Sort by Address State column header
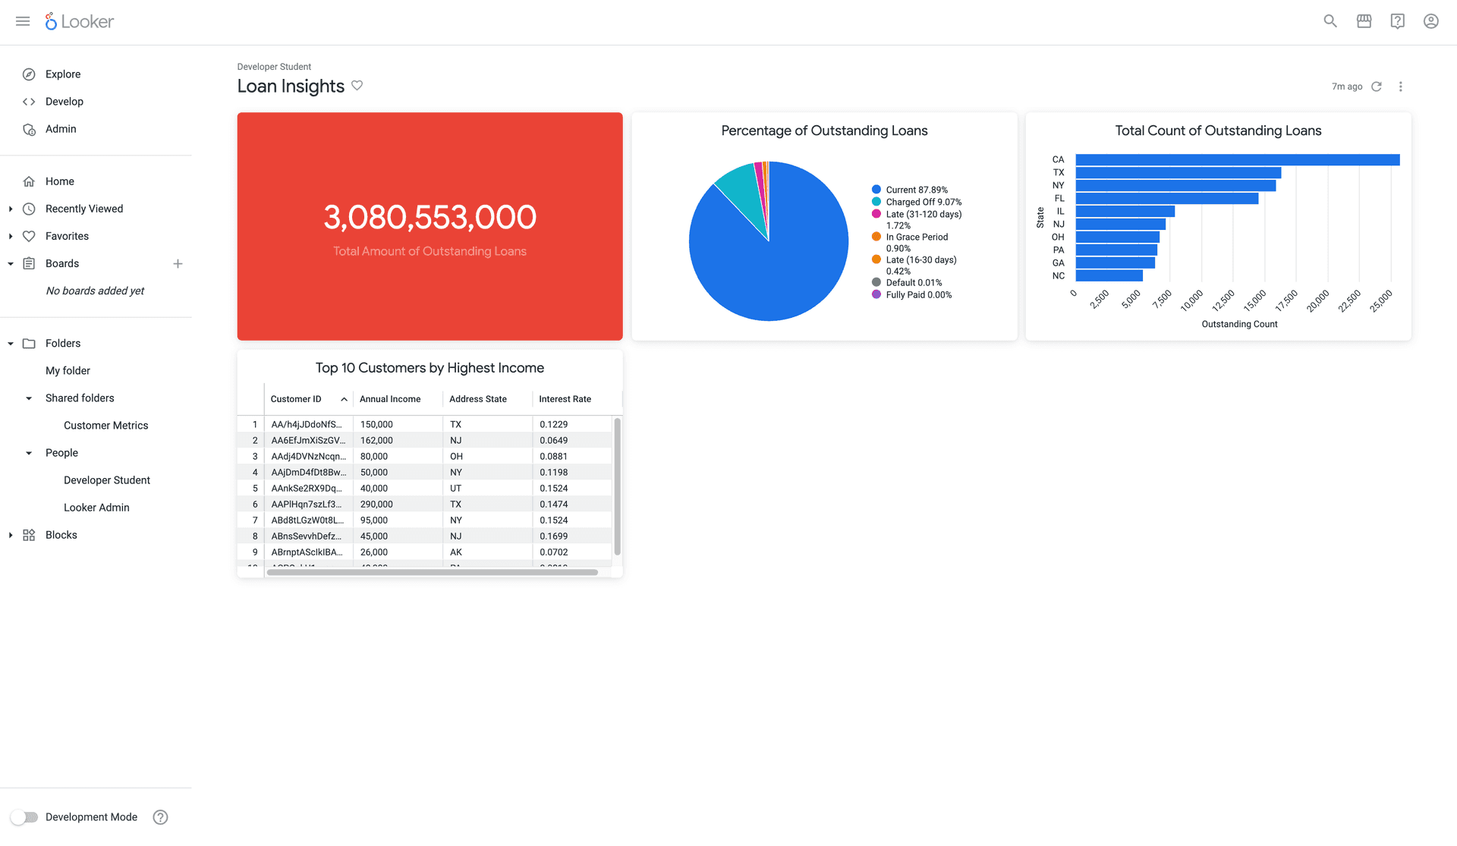This screenshot has height=846, width=1457. pos(478,399)
